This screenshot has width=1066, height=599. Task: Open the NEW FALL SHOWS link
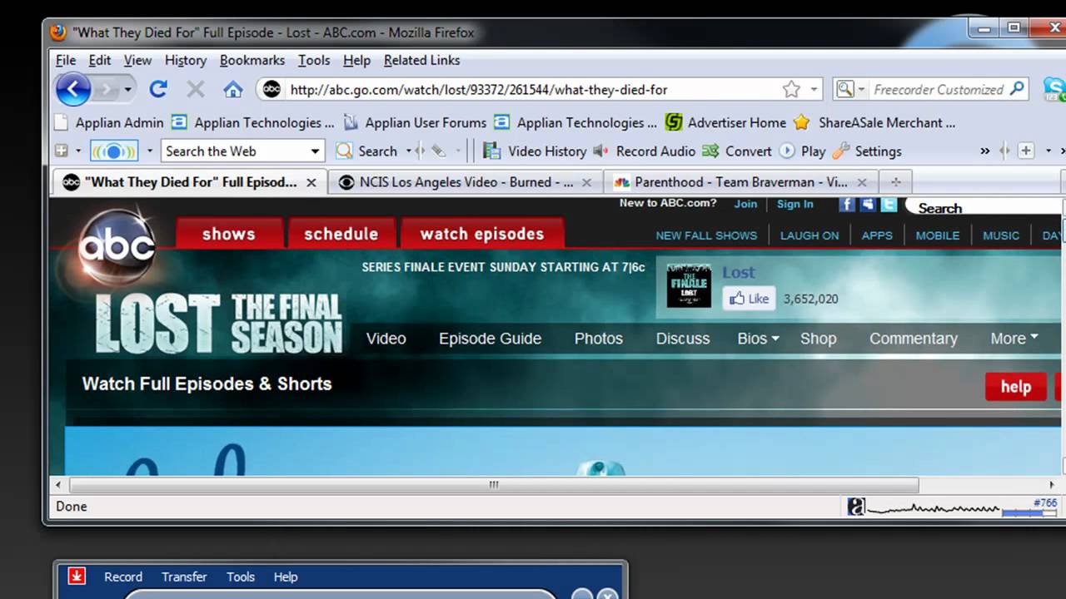point(706,235)
